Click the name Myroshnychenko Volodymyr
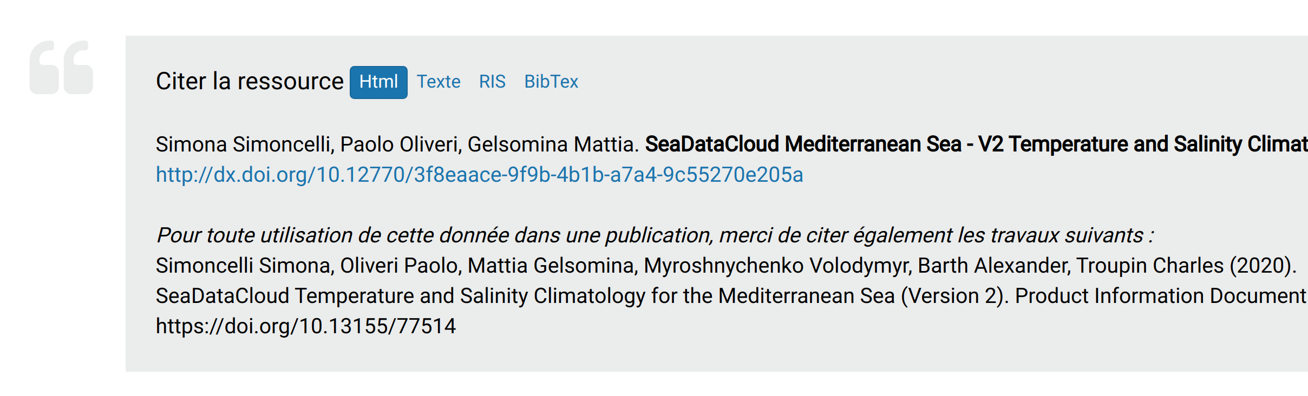1308x396 pixels. (776, 266)
